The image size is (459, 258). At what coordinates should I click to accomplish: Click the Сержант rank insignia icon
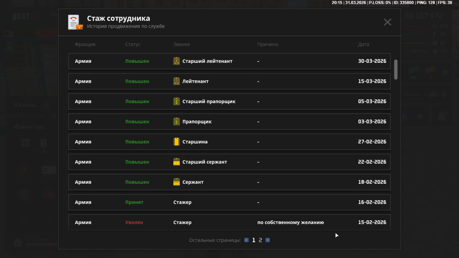(177, 182)
